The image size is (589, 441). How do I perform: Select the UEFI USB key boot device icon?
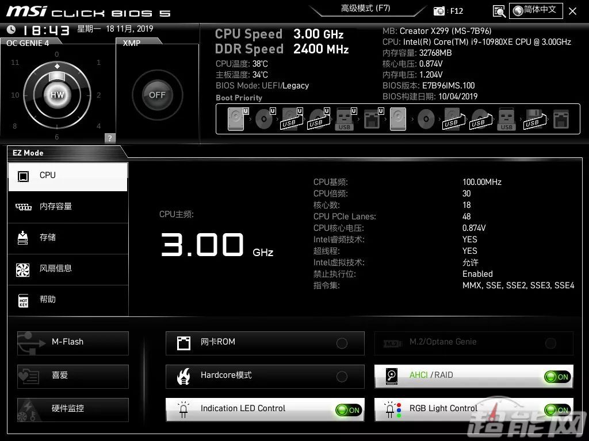coord(346,119)
